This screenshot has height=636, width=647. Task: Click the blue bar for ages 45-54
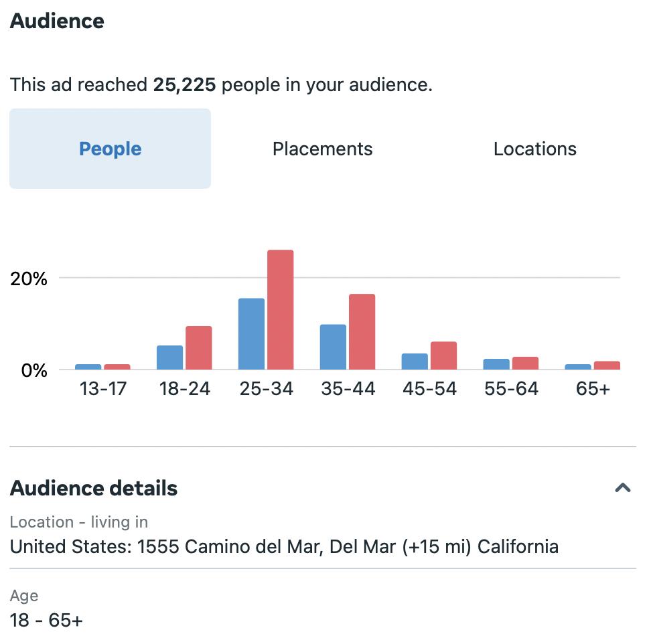415,362
